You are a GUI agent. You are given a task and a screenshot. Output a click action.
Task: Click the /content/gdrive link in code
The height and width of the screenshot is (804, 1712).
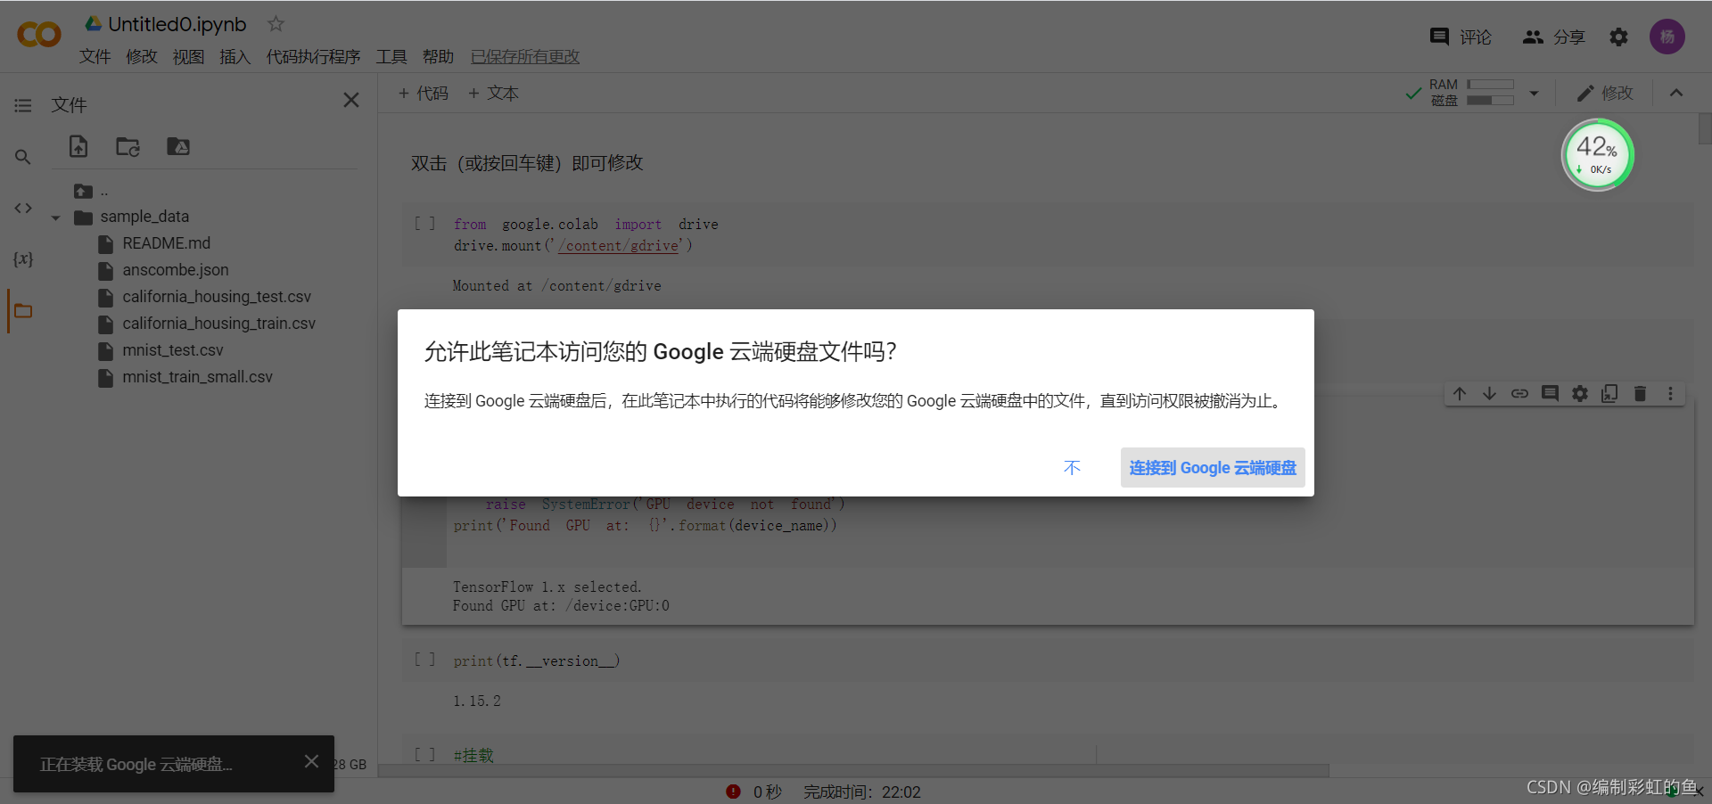618,246
